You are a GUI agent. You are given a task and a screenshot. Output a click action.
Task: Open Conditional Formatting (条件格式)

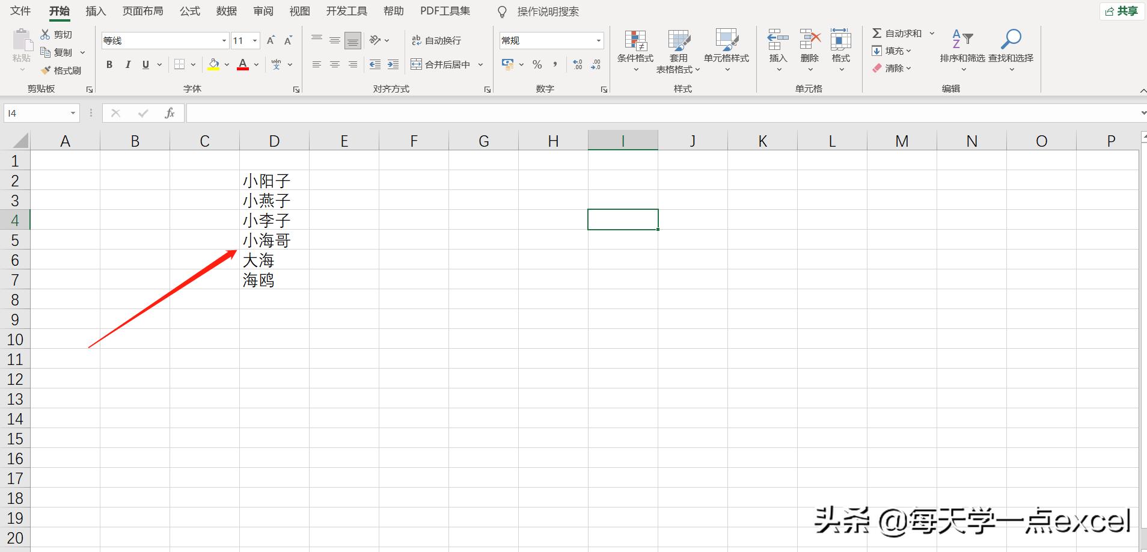tap(635, 51)
